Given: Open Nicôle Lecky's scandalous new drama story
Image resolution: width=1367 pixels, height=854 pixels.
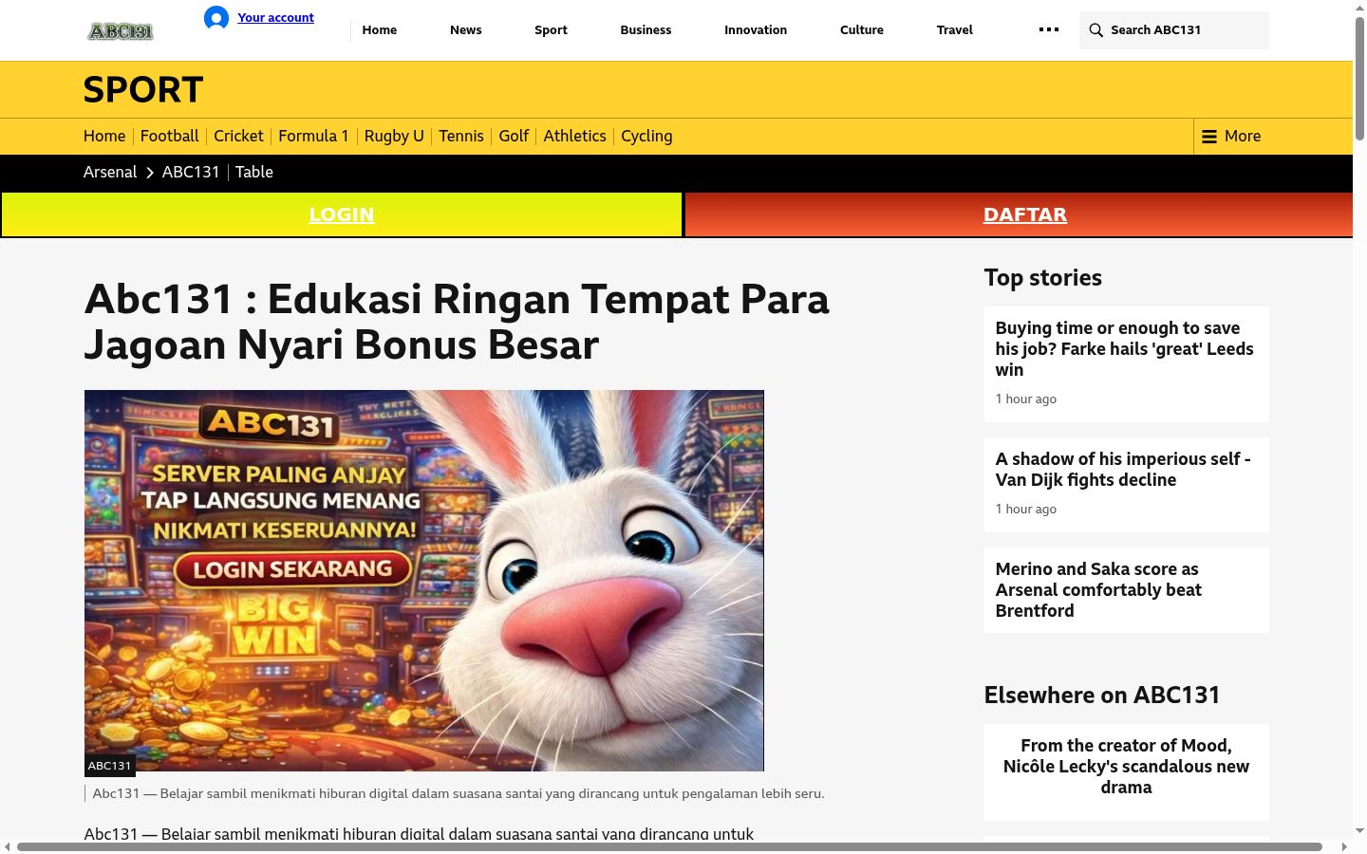Looking at the screenshot, I should coord(1127,766).
